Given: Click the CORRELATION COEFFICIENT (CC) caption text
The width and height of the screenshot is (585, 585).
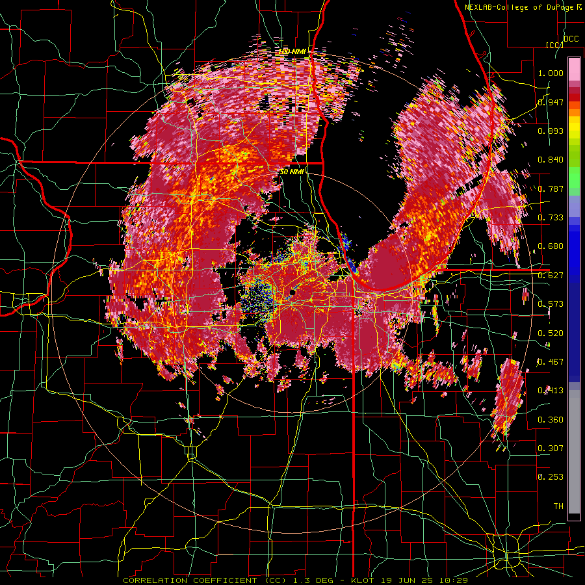Looking at the screenshot, I should point(205,580).
